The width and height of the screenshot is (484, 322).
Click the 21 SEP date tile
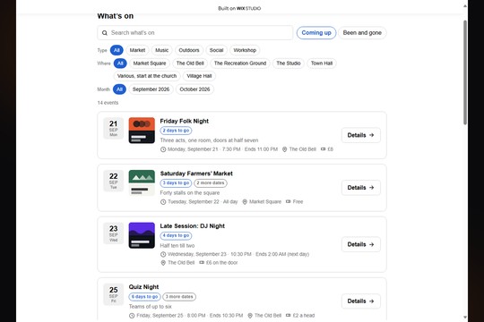tap(113, 128)
